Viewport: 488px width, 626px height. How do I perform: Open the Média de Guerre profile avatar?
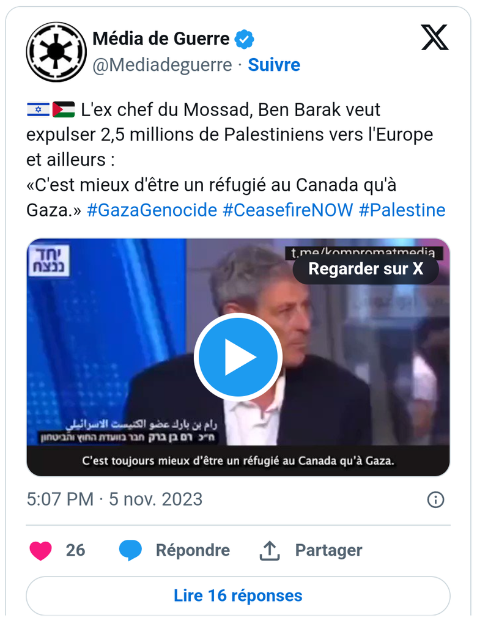[56, 52]
